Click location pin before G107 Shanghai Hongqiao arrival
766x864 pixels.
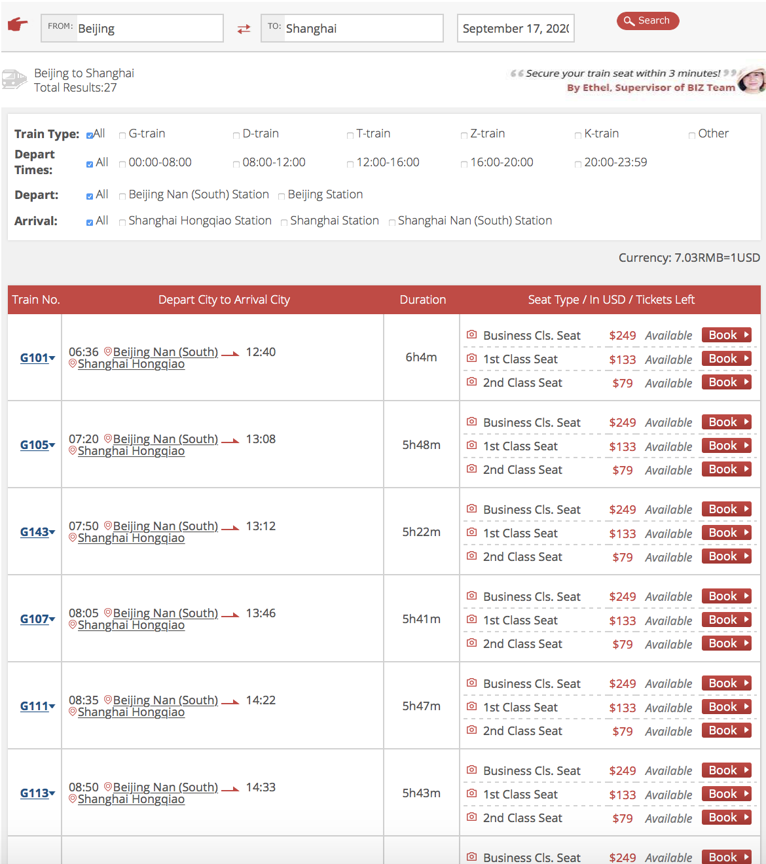point(73,624)
